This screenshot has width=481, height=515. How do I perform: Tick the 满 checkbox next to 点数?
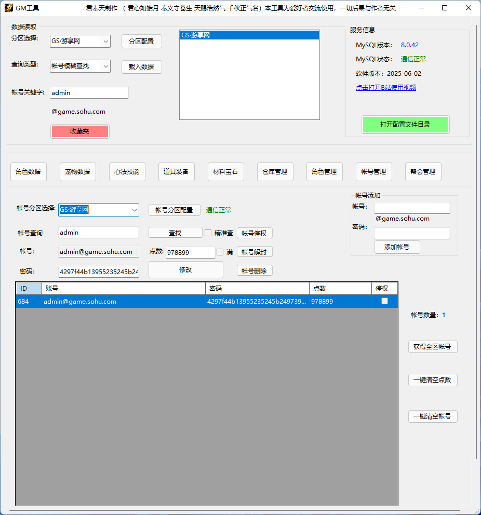[220, 252]
